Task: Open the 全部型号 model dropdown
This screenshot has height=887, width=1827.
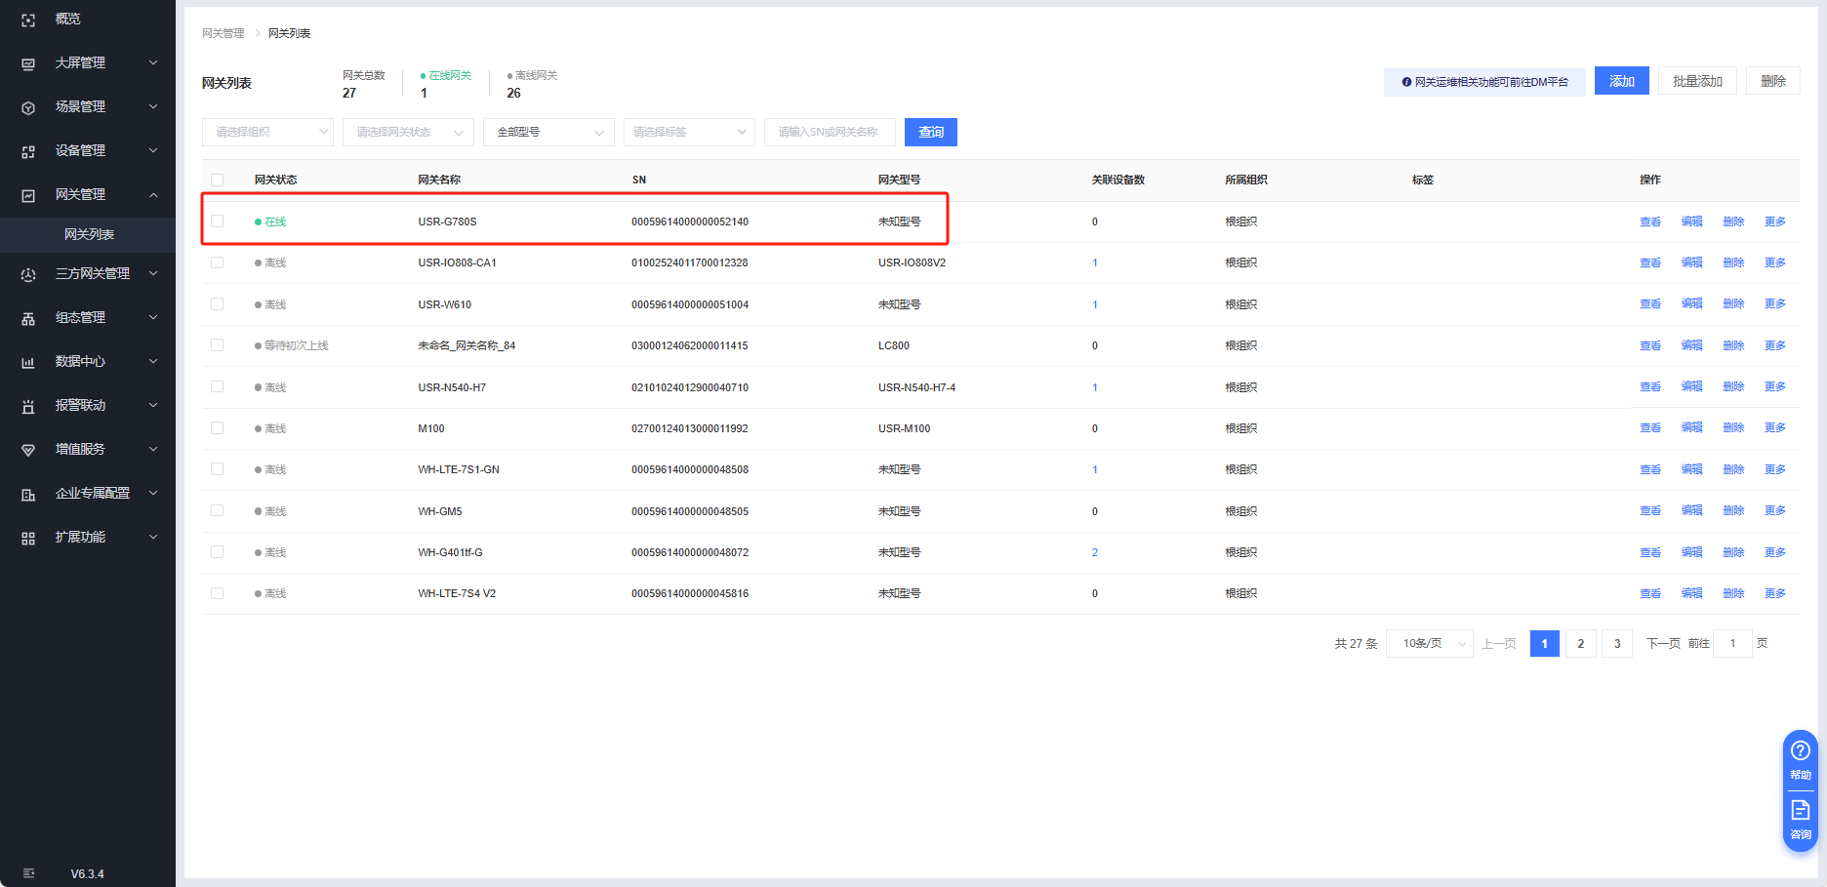Action: tap(548, 132)
